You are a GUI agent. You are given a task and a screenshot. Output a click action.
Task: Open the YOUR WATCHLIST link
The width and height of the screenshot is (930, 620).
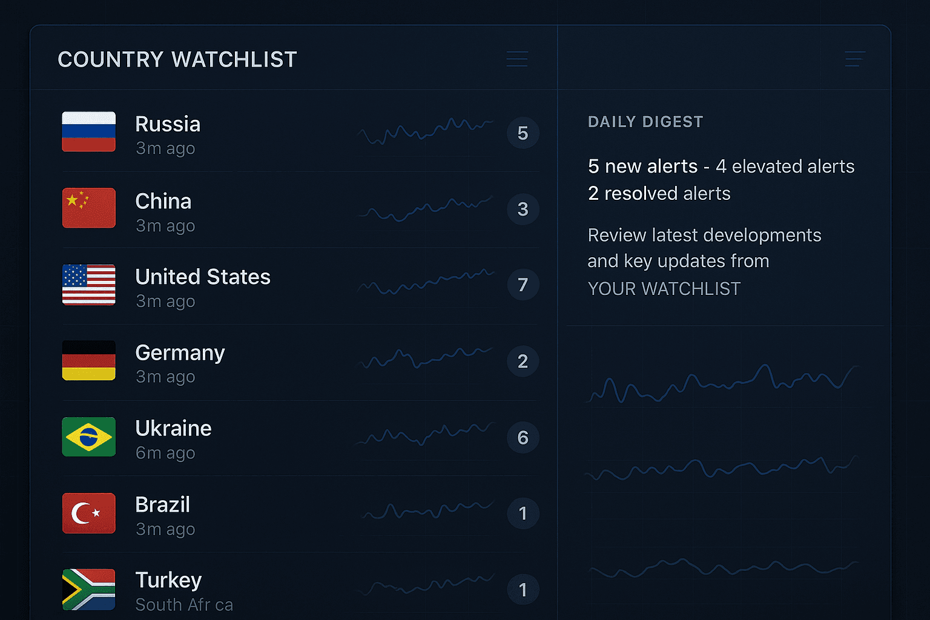pyautogui.click(x=664, y=289)
